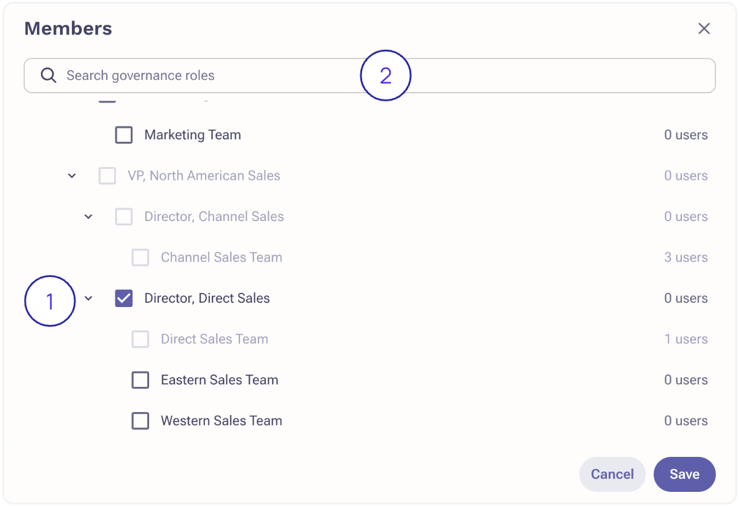
Task: Select the Western Sales Team checkbox
Action: point(141,421)
